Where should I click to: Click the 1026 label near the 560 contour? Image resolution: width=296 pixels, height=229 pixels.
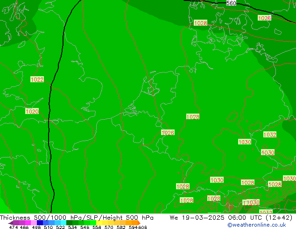264,18
